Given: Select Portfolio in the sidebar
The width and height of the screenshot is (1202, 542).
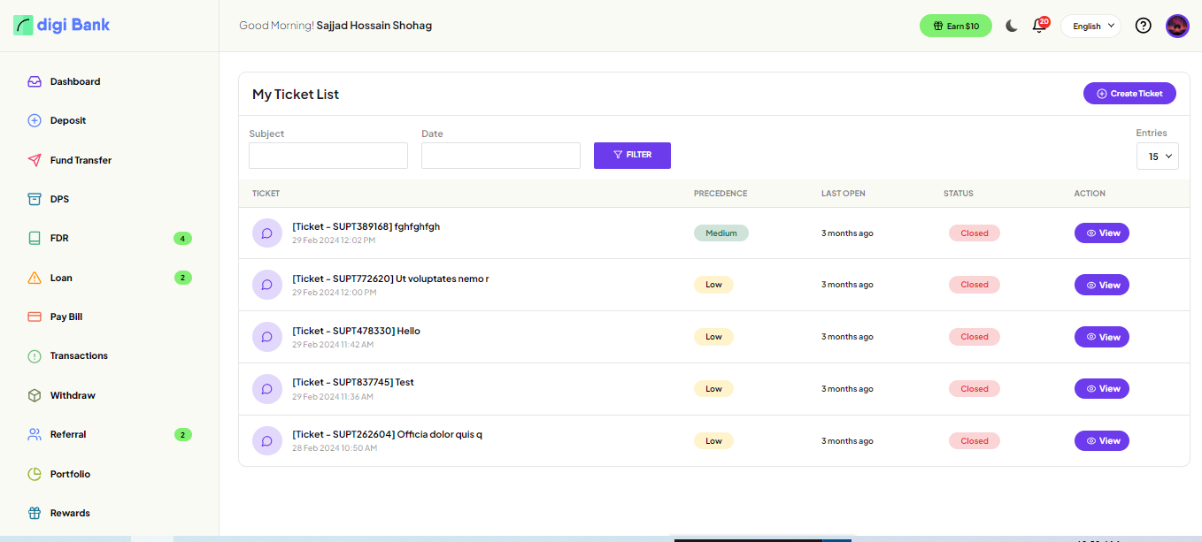Looking at the screenshot, I should [x=70, y=474].
